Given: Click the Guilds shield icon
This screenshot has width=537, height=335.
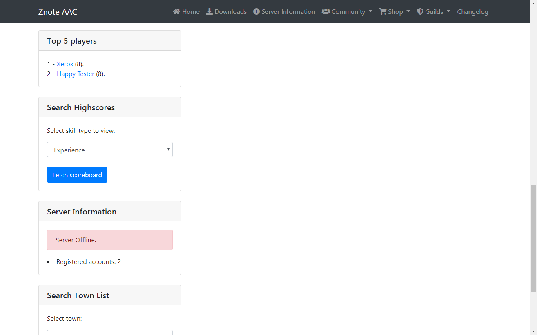Looking at the screenshot, I should 420,11.
